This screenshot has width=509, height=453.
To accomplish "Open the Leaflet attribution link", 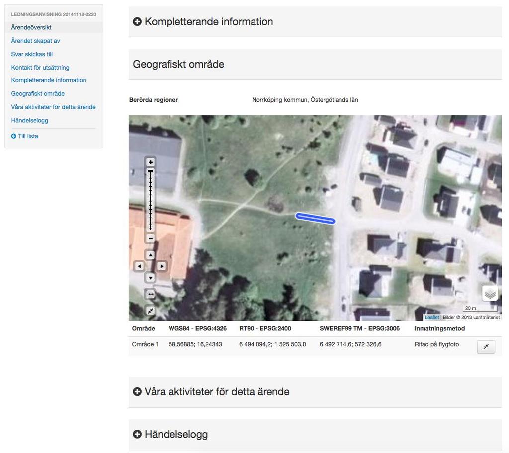I will point(432,317).
